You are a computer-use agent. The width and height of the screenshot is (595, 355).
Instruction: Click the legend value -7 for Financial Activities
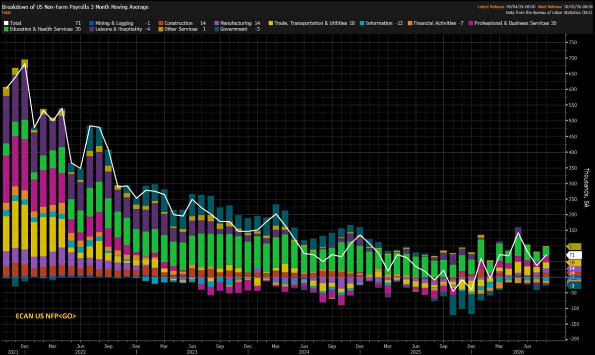tap(461, 23)
